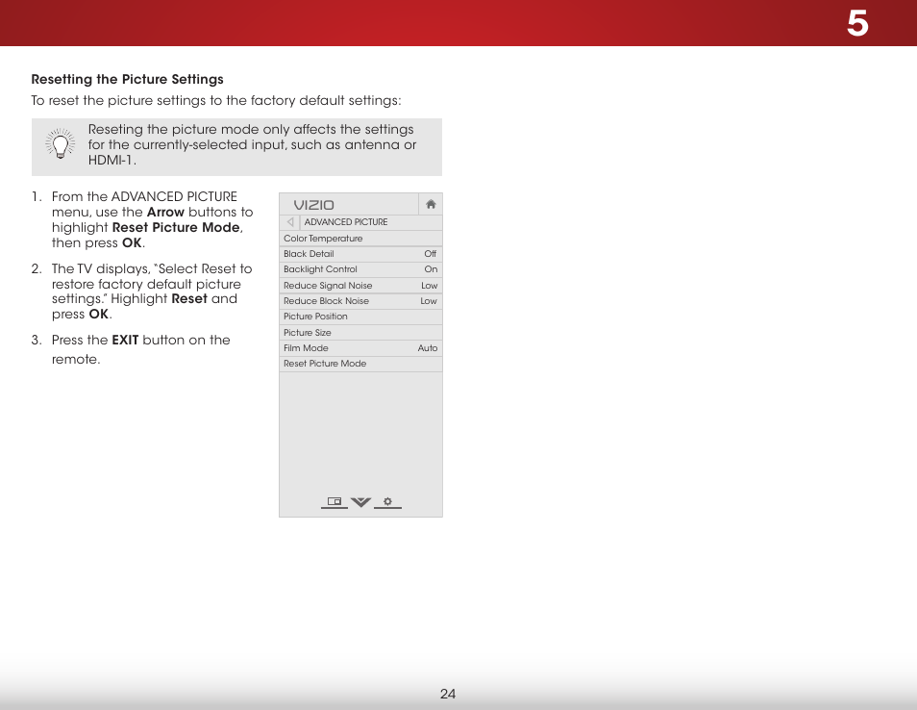This screenshot has height=710, width=917.
Task: Click the screen layout icon at menu bottom
Action: click(x=335, y=502)
